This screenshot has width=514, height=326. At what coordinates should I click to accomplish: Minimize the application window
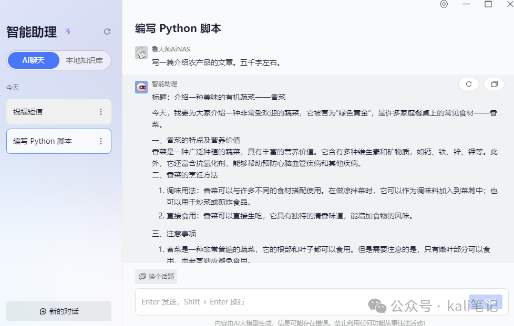click(x=466, y=4)
